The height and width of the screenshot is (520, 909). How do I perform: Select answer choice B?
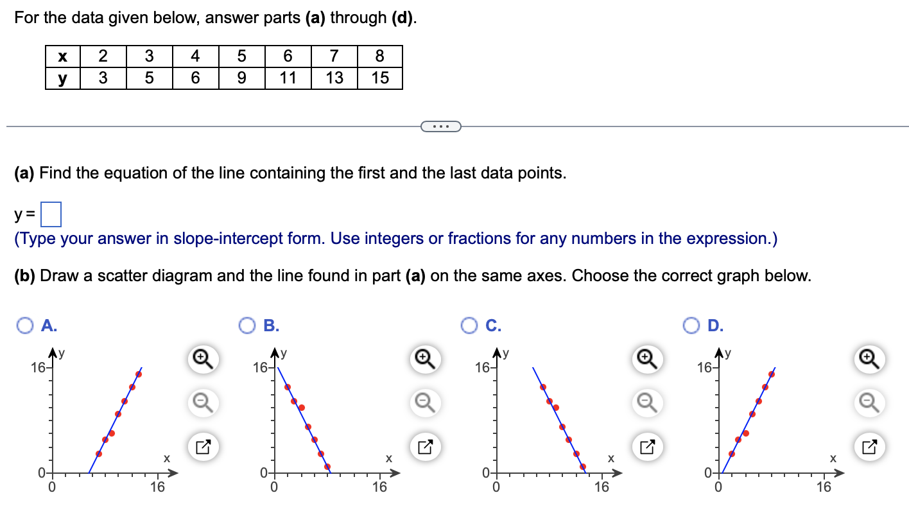click(247, 325)
